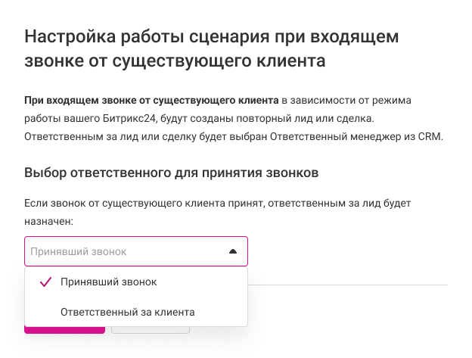The height and width of the screenshot is (358, 472).
Task: Click the bold При входящем звонке text
Action: [151, 100]
